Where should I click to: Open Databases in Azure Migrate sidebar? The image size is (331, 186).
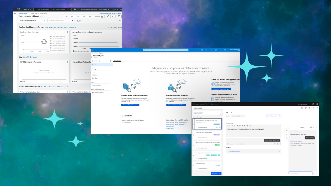[94, 75]
